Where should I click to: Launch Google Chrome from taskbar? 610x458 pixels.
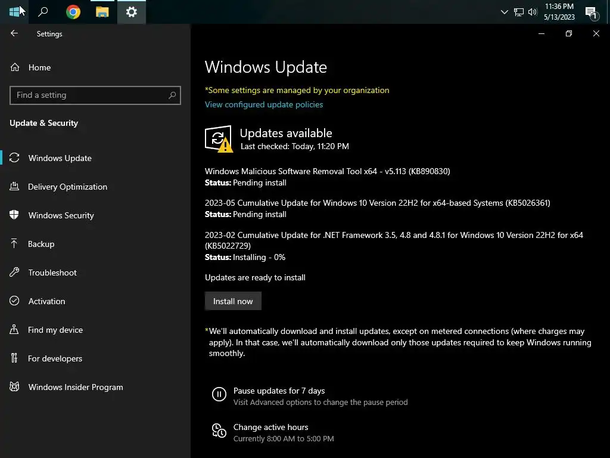[73, 12]
